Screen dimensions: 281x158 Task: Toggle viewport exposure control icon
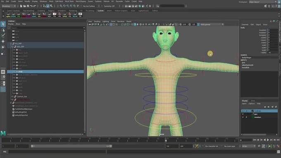(x=181, y=24)
